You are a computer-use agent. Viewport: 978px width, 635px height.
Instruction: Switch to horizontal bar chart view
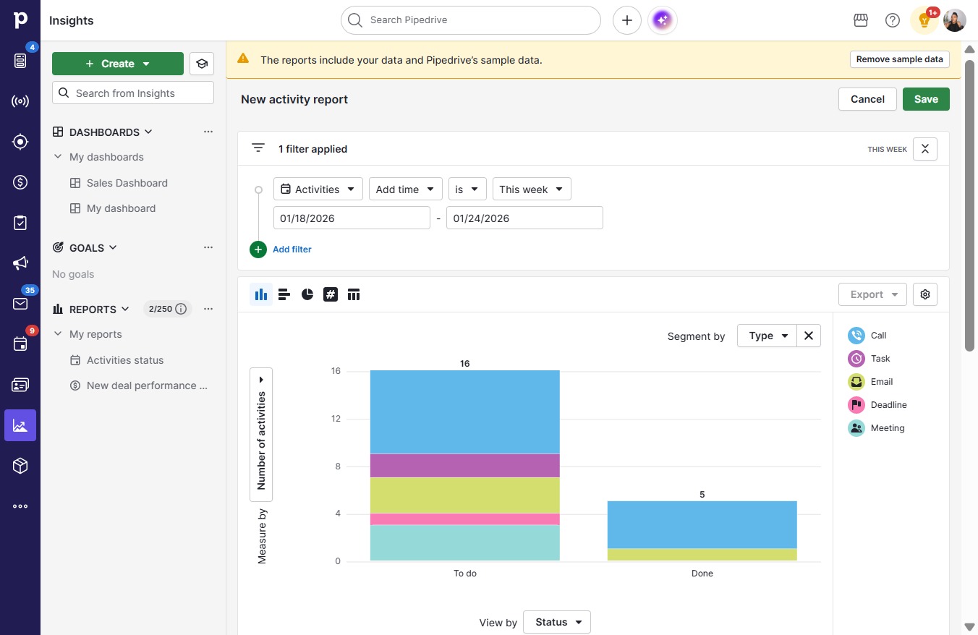284,294
